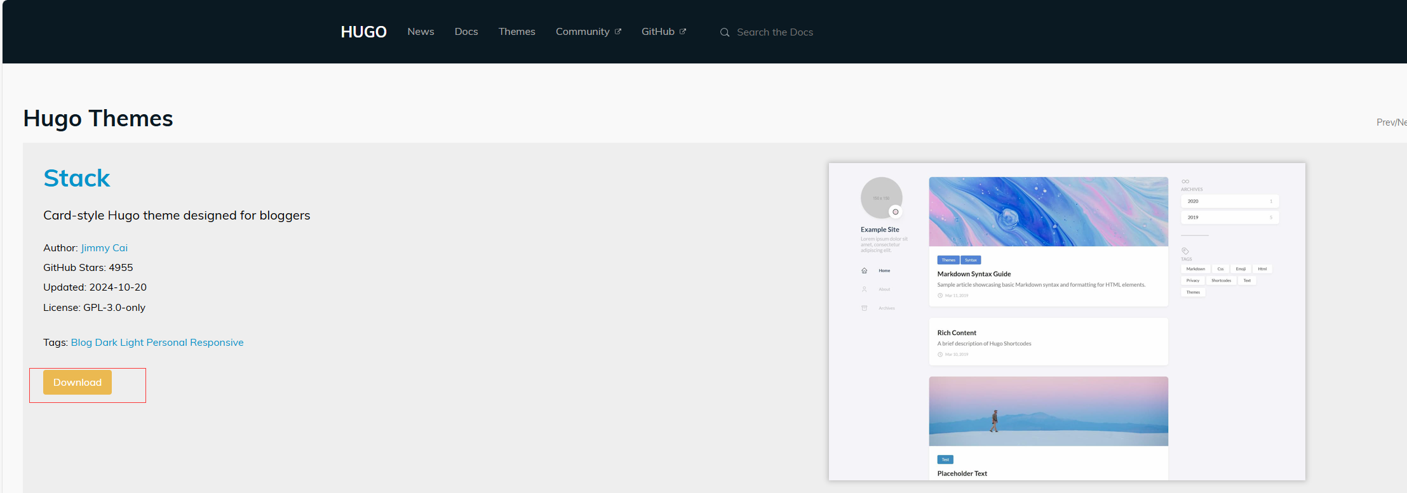Select the Responsive tag
The width and height of the screenshot is (1407, 493).
coord(217,343)
